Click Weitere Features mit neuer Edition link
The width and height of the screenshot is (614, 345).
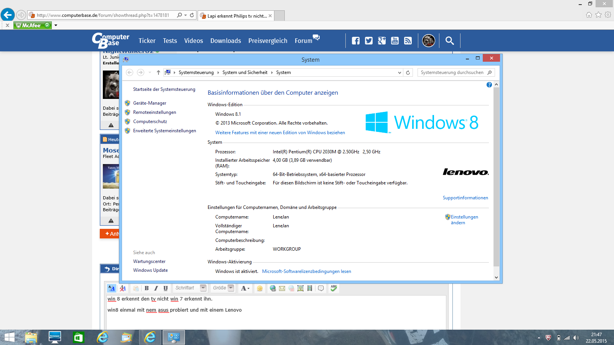(x=280, y=133)
